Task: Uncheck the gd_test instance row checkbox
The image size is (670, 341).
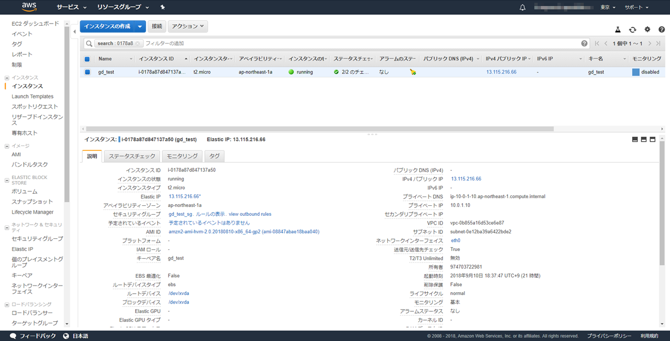Action: click(x=87, y=72)
